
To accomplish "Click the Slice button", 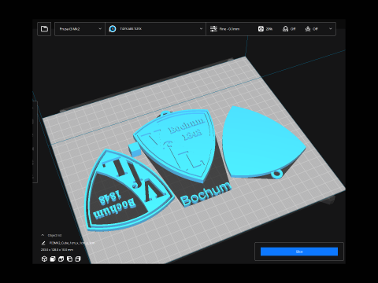I will click(299, 252).
